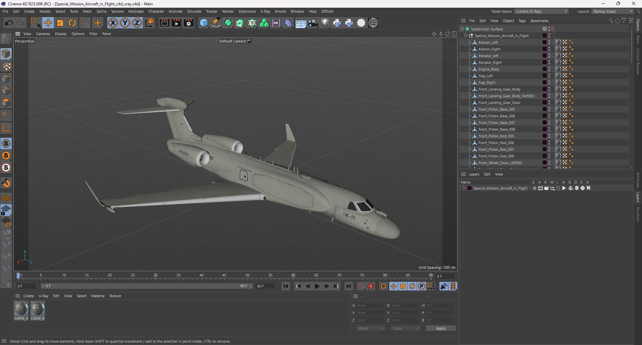642x345 pixels.
Task: Open the Scale mode dropdown
Action: pos(406,328)
